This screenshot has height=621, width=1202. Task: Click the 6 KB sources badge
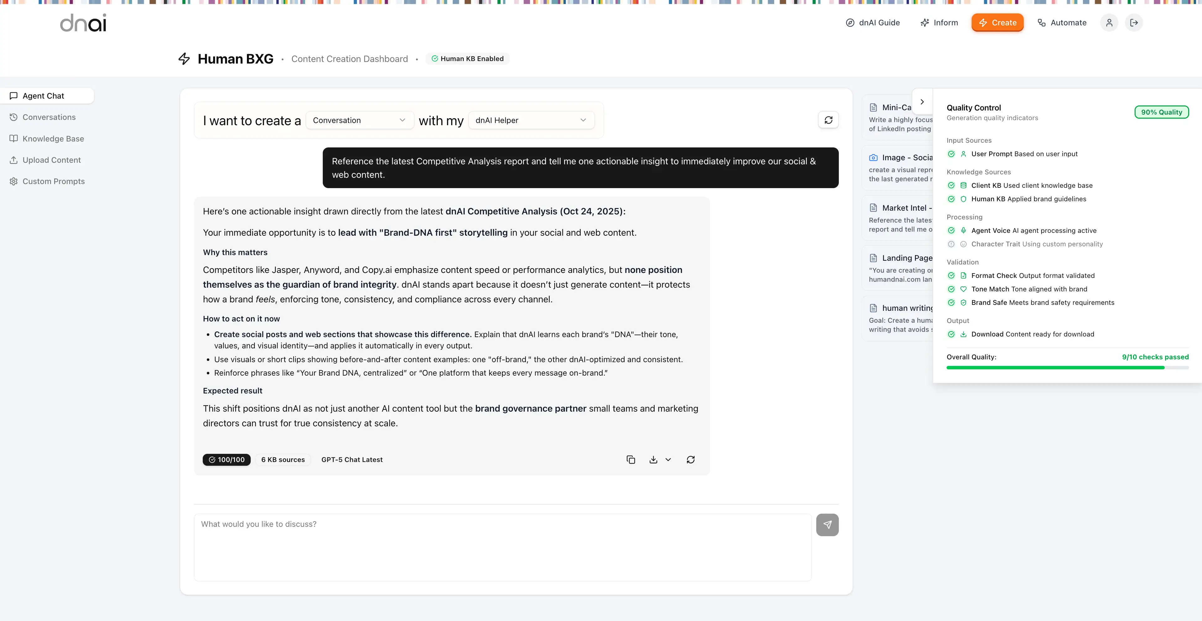coord(283,460)
